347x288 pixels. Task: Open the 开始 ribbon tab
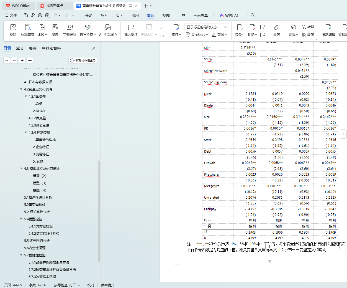point(89,16)
